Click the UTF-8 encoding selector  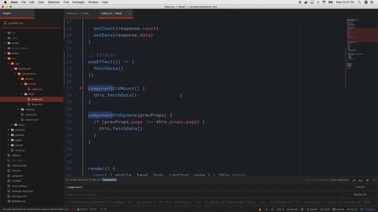[280, 210]
